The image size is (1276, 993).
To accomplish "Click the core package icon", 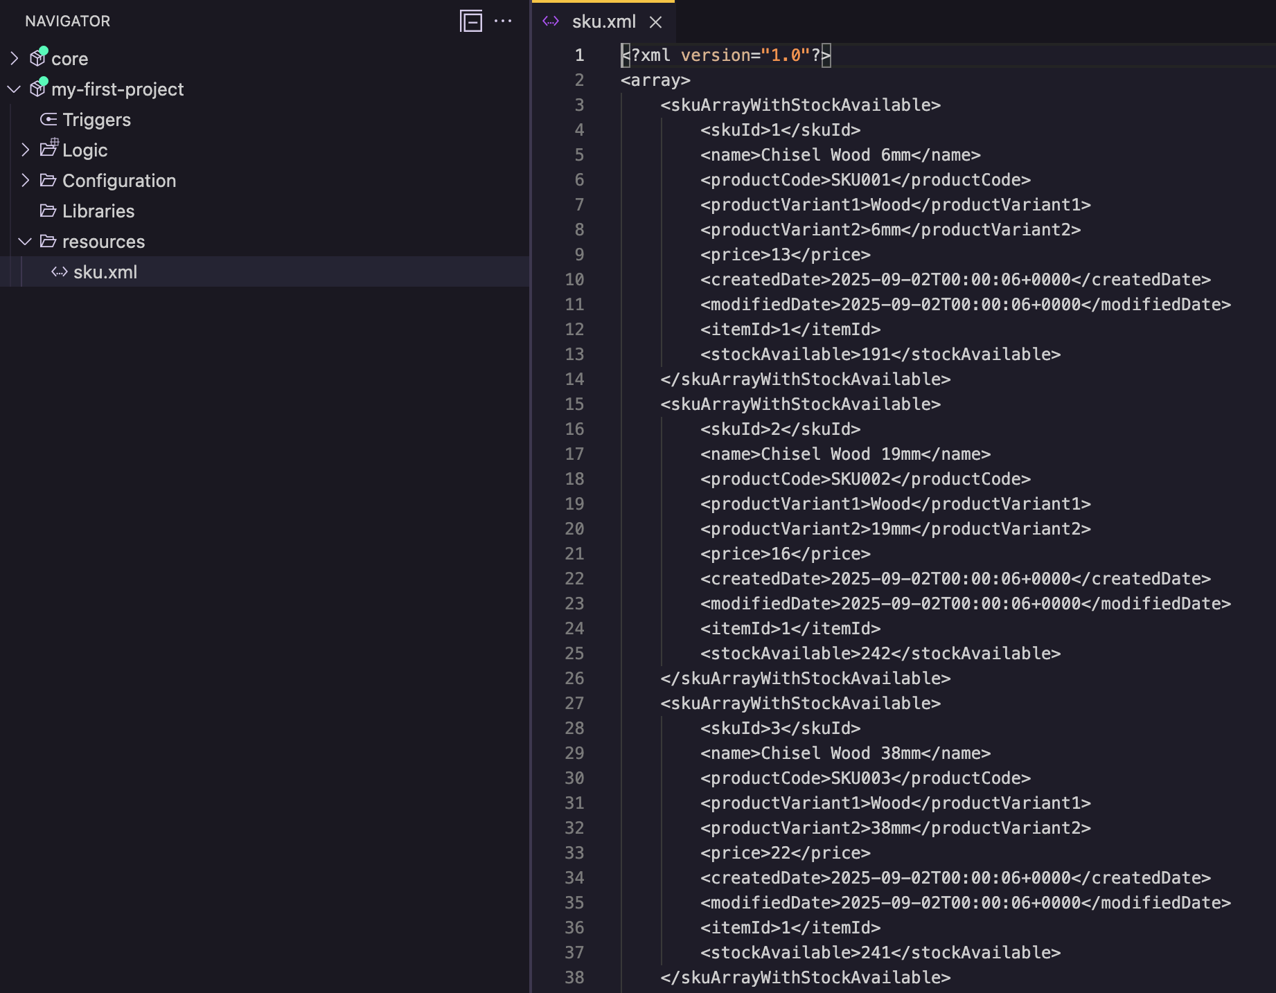I will tap(38, 58).
